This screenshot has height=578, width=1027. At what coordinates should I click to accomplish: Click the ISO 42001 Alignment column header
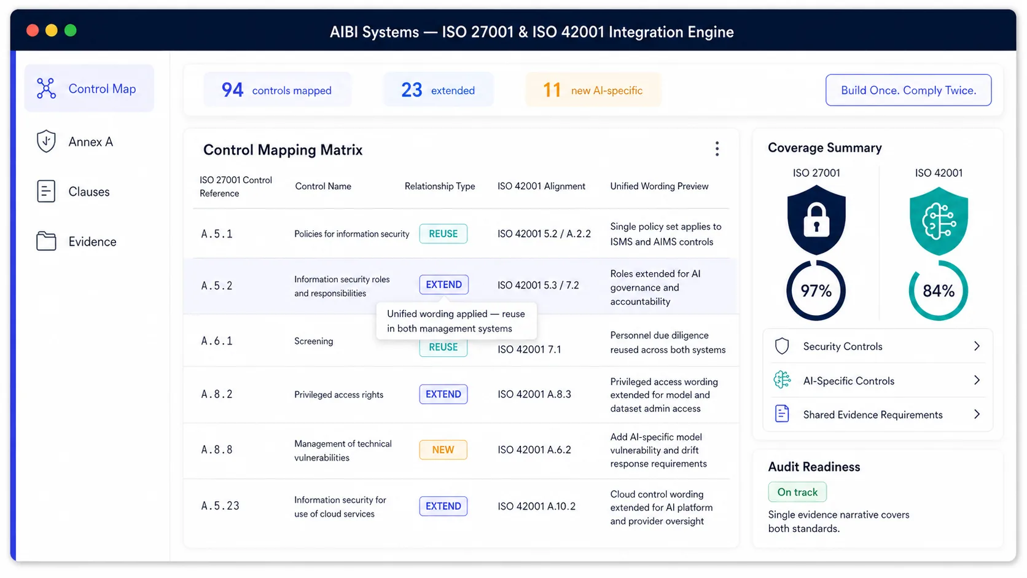(x=541, y=186)
